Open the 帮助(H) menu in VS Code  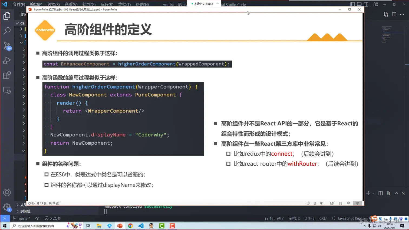coord(142,4)
